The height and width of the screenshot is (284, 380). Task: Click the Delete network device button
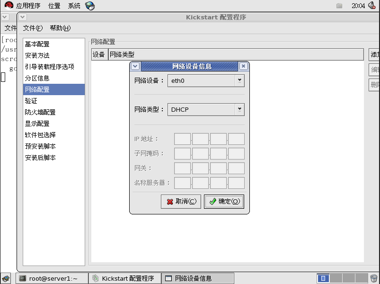pyautogui.click(x=374, y=85)
